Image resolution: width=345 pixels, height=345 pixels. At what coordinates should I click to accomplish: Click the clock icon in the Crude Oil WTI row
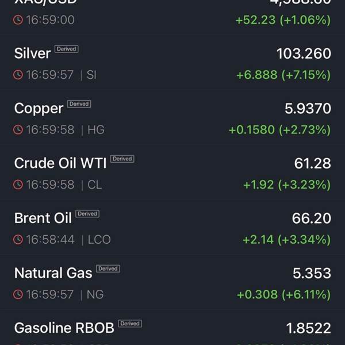(x=18, y=185)
